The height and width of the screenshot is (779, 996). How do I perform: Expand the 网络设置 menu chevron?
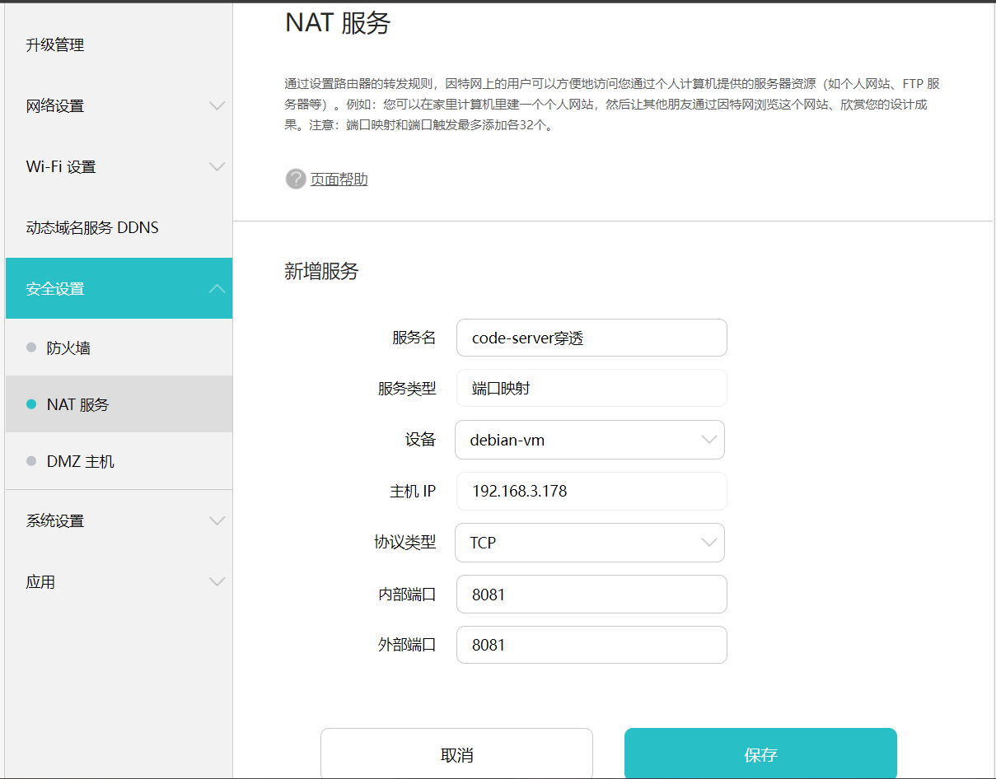click(217, 105)
